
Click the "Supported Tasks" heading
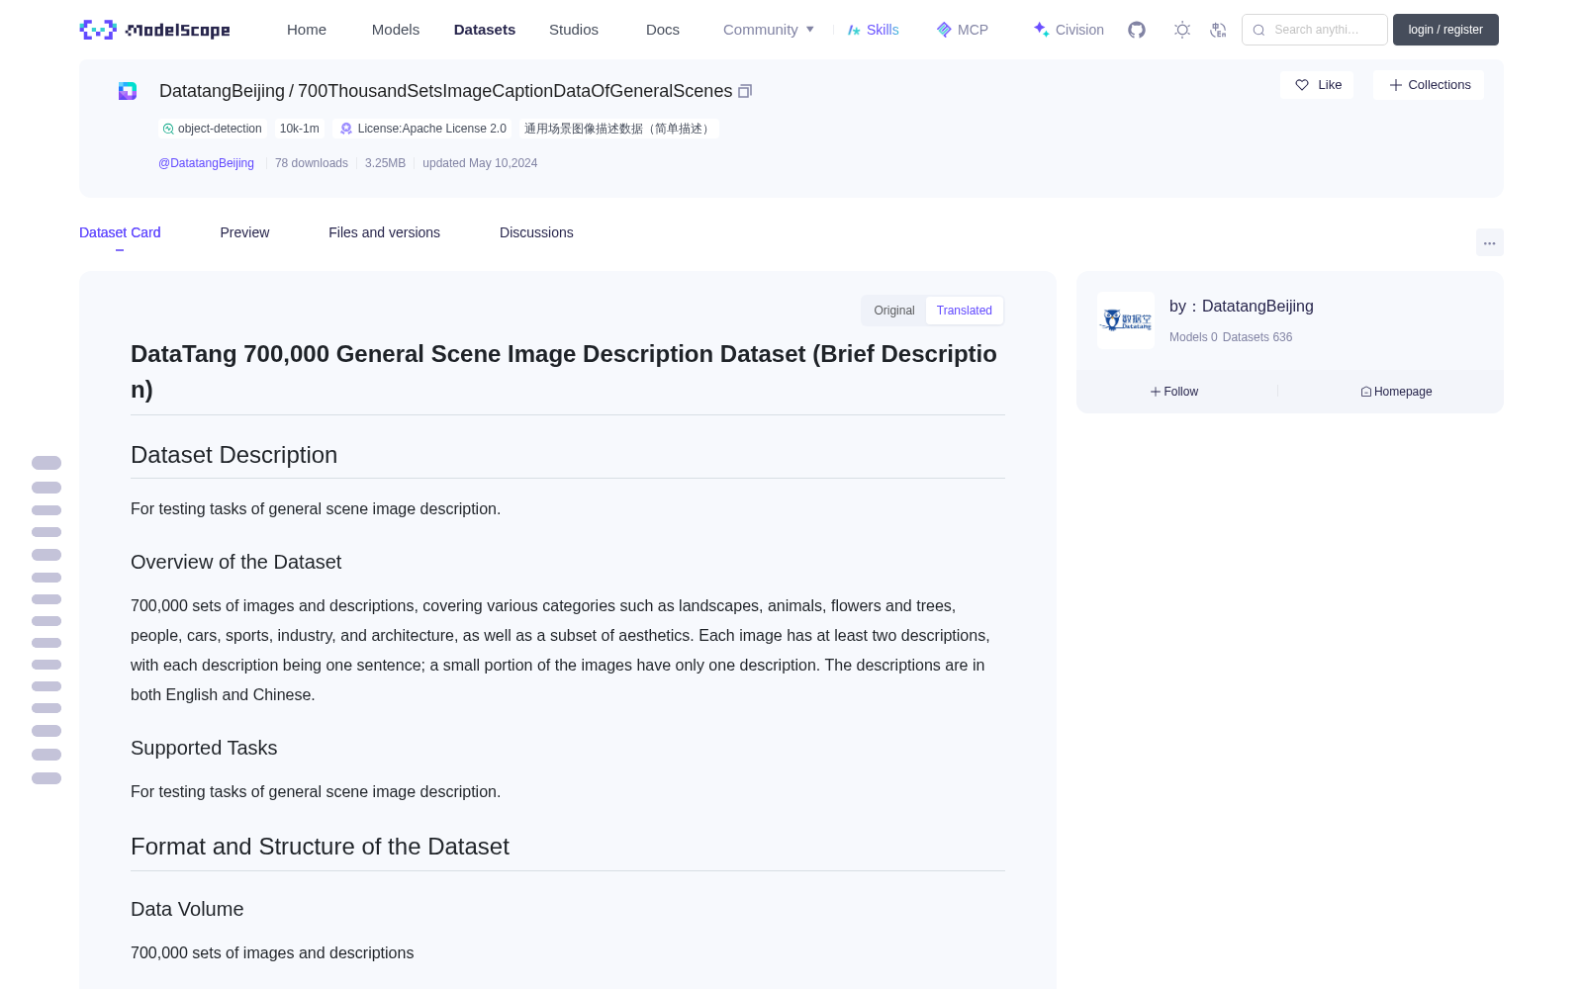[x=204, y=748]
